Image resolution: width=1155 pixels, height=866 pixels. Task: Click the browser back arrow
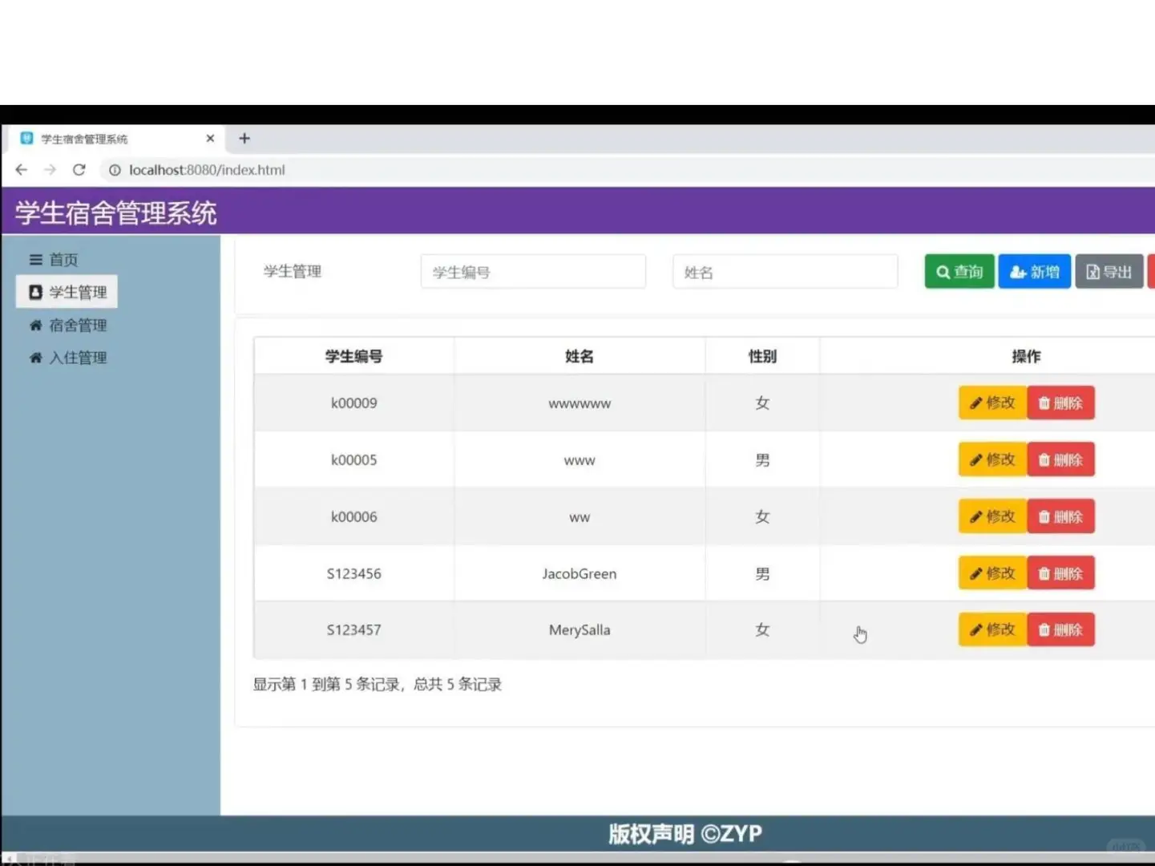point(21,169)
